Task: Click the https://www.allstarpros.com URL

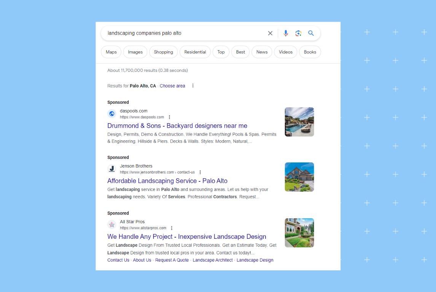Action: (143, 228)
